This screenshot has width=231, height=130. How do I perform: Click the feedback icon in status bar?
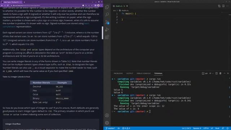coord(223,128)
